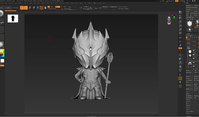The image size is (199, 117).
Task: Click the XYZ axis orientation gizmo
Action: [173, 17]
